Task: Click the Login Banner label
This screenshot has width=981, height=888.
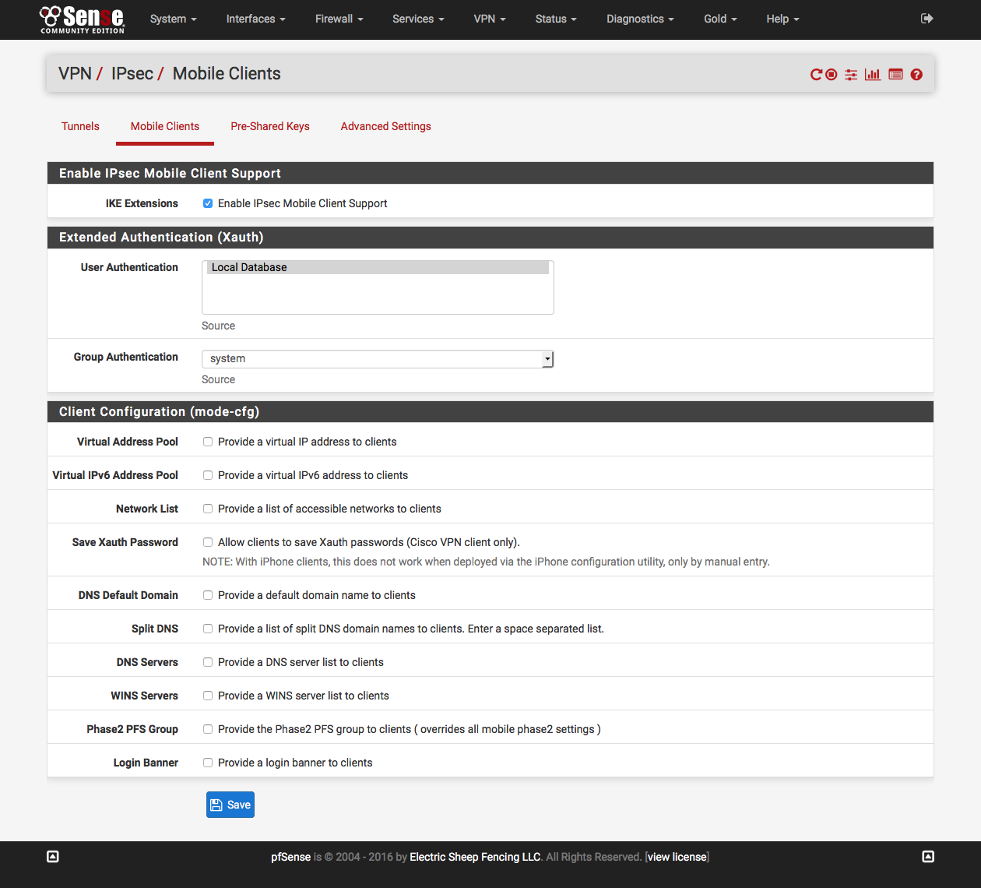Action: tap(146, 763)
